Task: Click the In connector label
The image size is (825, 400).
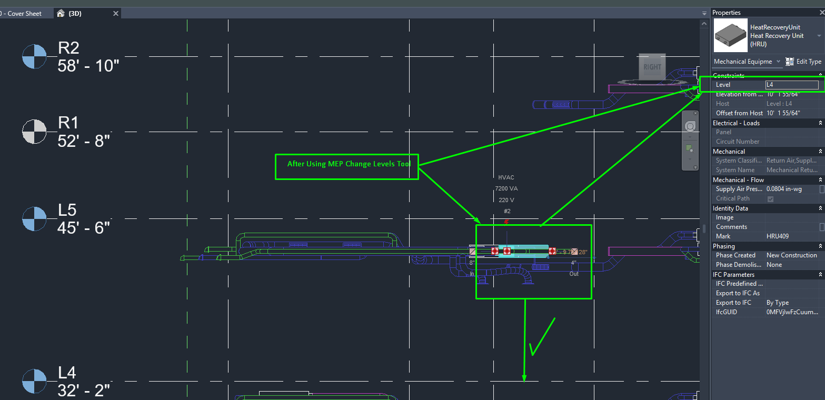Action: tap(472, 274)
